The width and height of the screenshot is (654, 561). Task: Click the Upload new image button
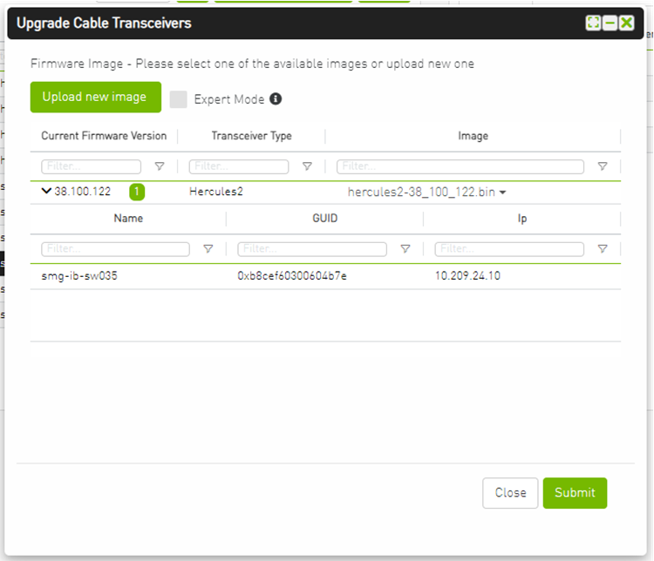pyautogui.click(x=95, y=97)
